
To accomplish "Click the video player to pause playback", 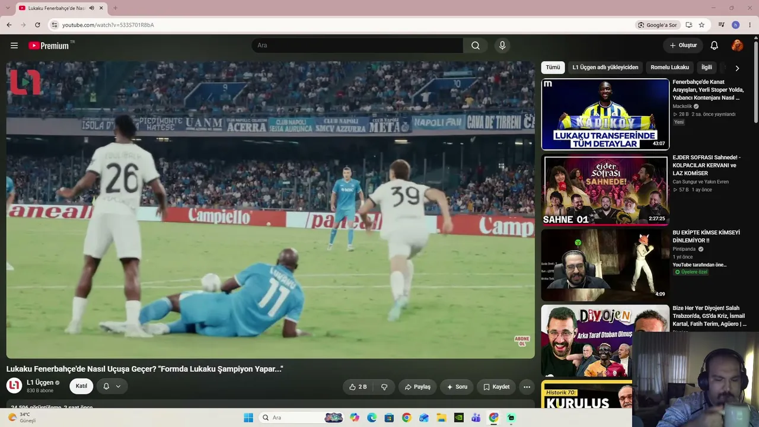I will (x=270, y=210).
